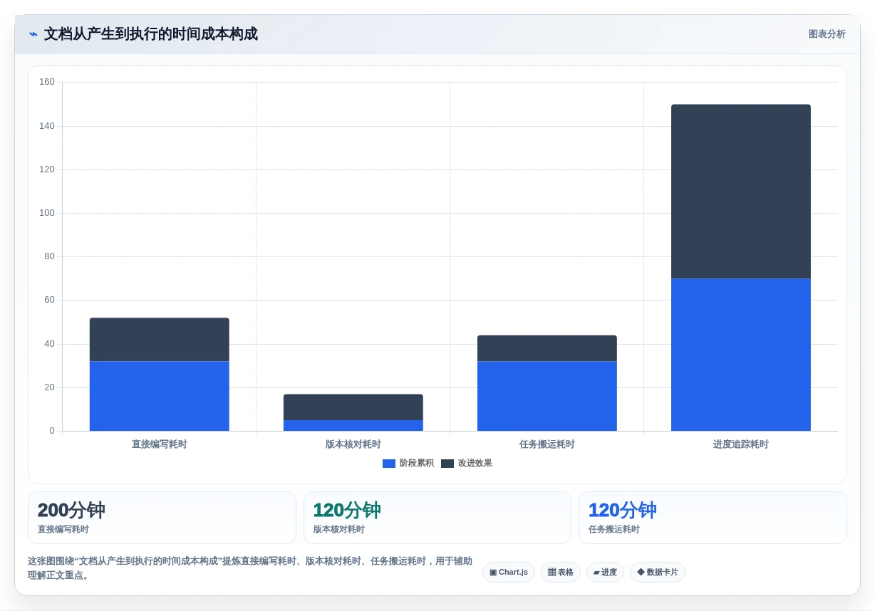Click the 直接编写耗时 caption under 200分钟

tap(63, 530)
